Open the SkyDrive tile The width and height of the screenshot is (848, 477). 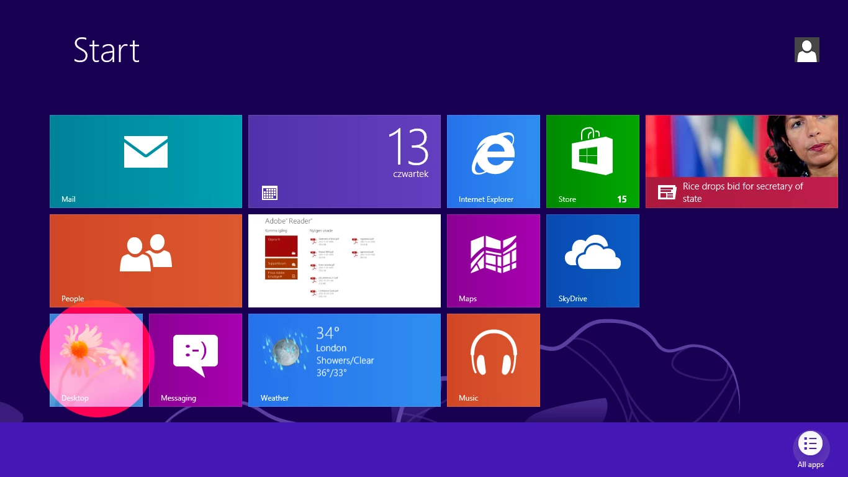pyautogui.click(x=593, y=261)
